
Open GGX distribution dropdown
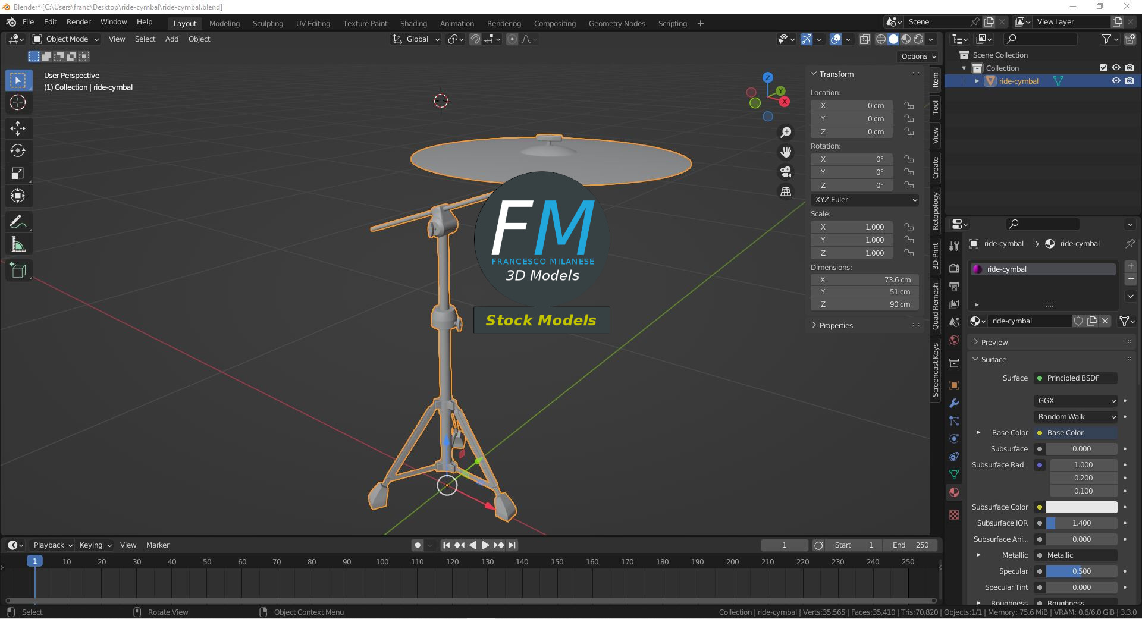(x=1076, y=401)
